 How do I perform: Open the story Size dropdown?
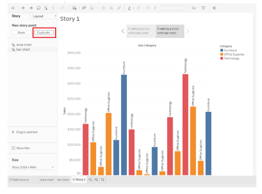33,167
